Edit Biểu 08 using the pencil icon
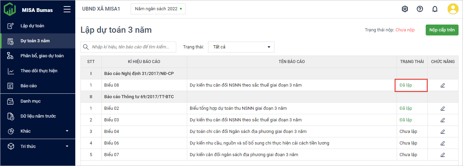This screenshot has height=166, width=463. 442,85
